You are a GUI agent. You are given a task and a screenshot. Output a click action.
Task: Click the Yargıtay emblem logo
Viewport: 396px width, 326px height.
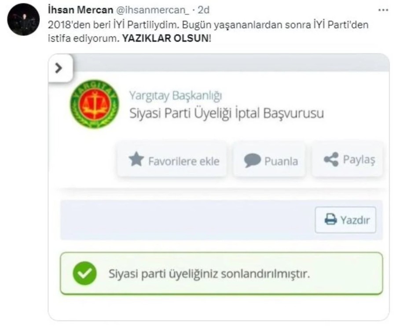point(94,104)
